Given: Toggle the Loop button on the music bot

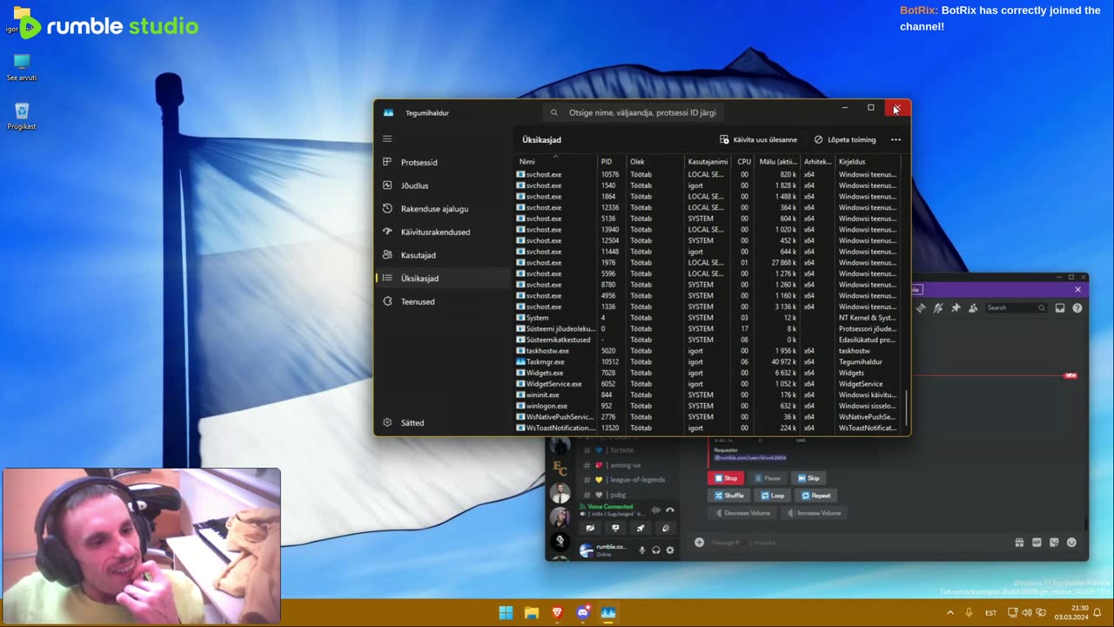Looking at the screenshot, I should 772,496.
